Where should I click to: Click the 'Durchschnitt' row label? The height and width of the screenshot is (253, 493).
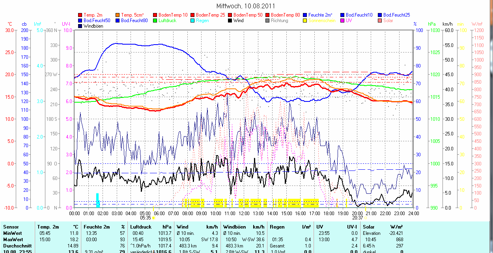17,246
